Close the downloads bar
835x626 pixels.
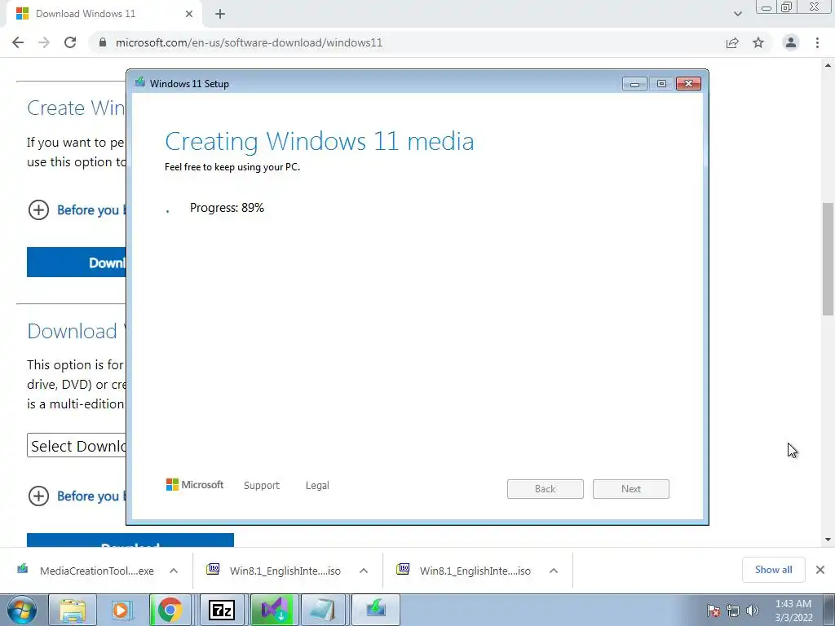click(x=820, y=570)
